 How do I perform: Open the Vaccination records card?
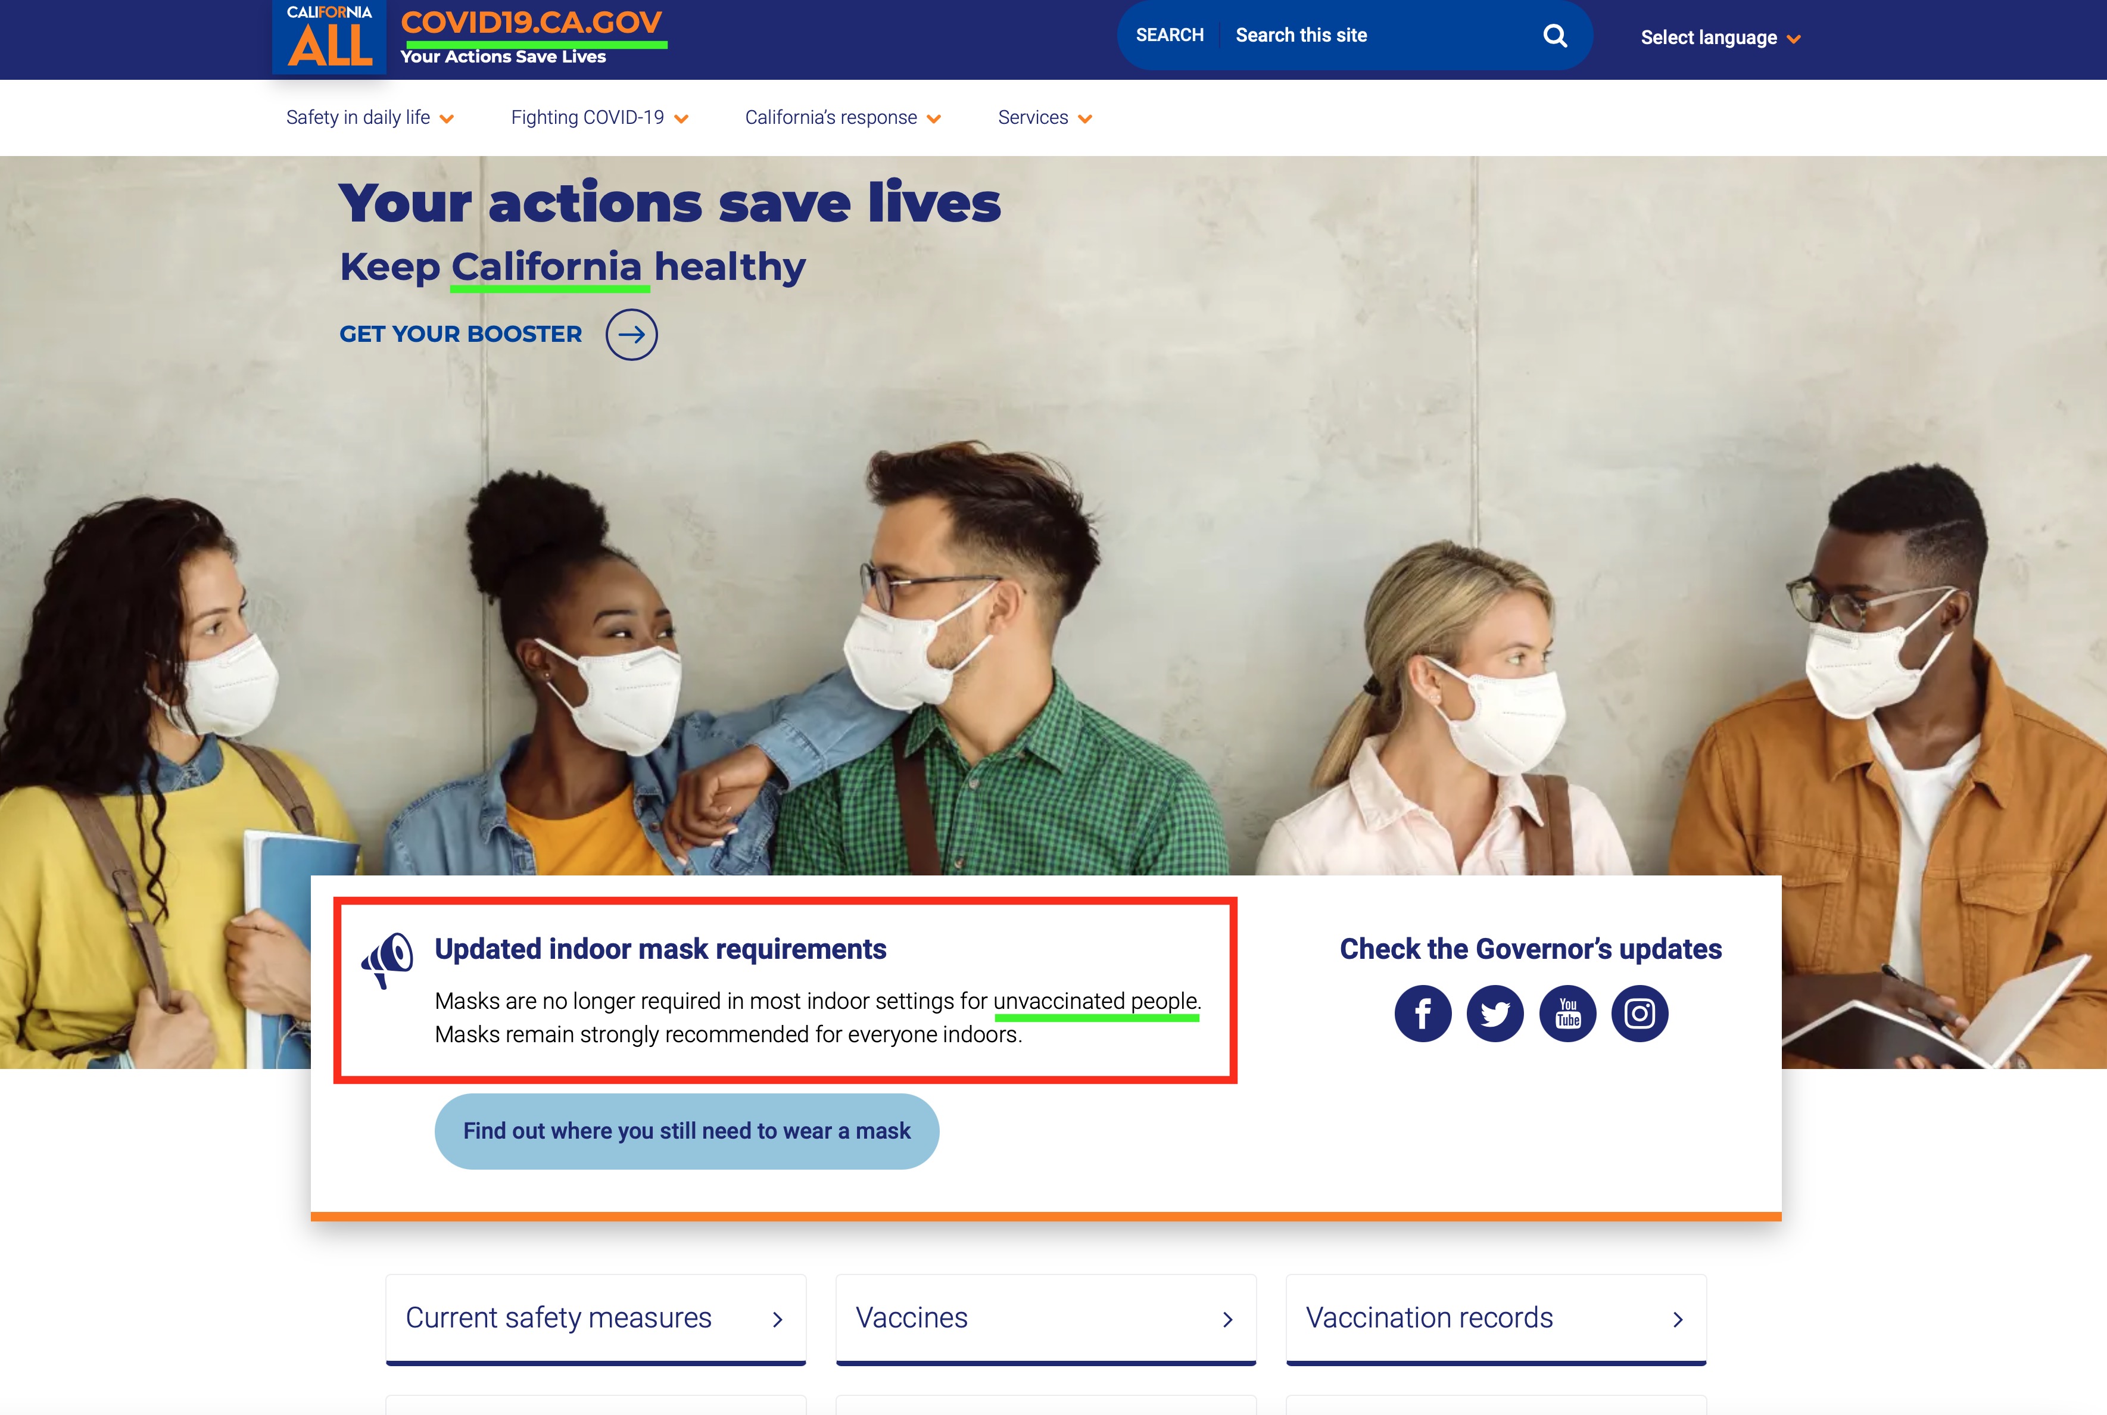(x=1495, y=1319)
